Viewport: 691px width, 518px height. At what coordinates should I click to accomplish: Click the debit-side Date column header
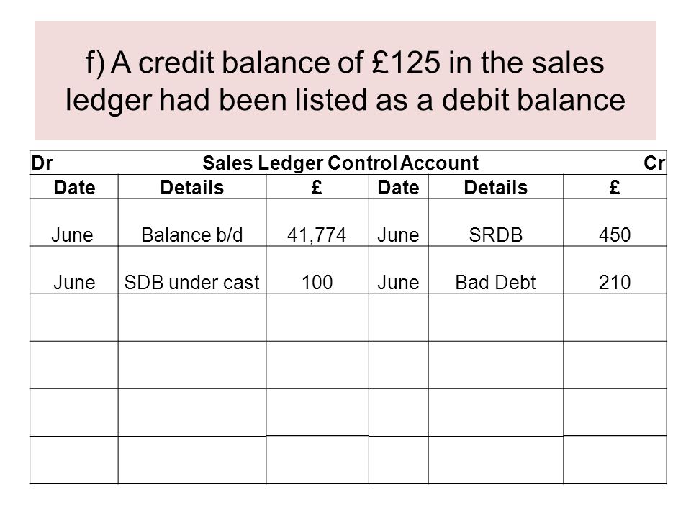(x=74, y=187)
